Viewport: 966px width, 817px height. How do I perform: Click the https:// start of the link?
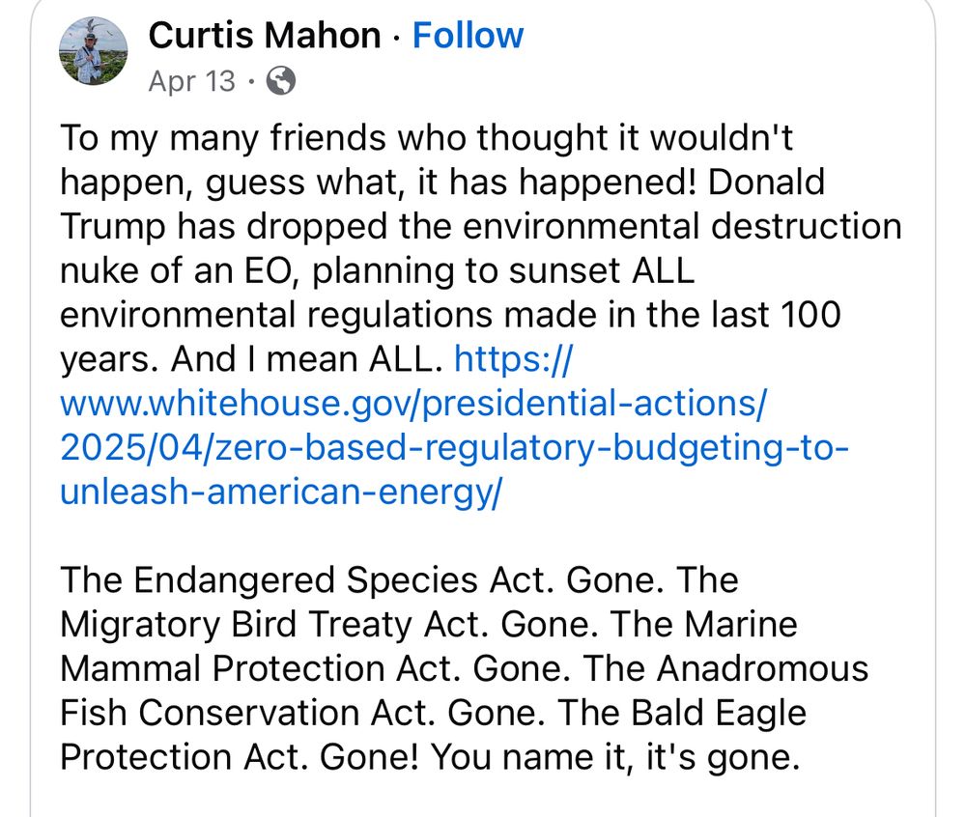point(513,358)
